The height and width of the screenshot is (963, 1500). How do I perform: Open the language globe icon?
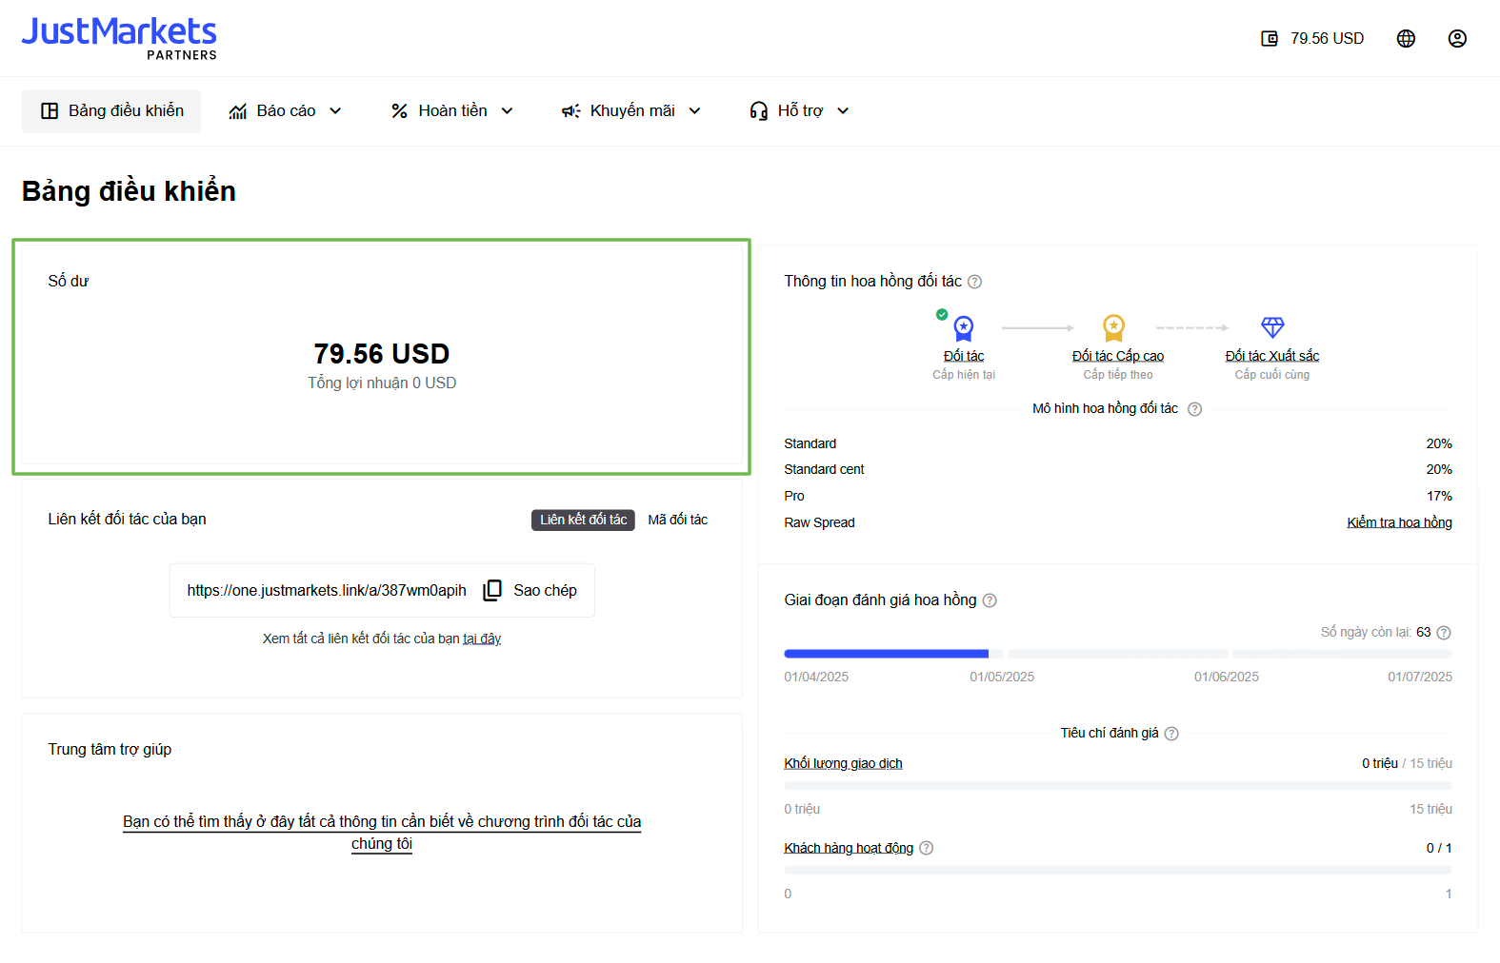(1406, 39)
